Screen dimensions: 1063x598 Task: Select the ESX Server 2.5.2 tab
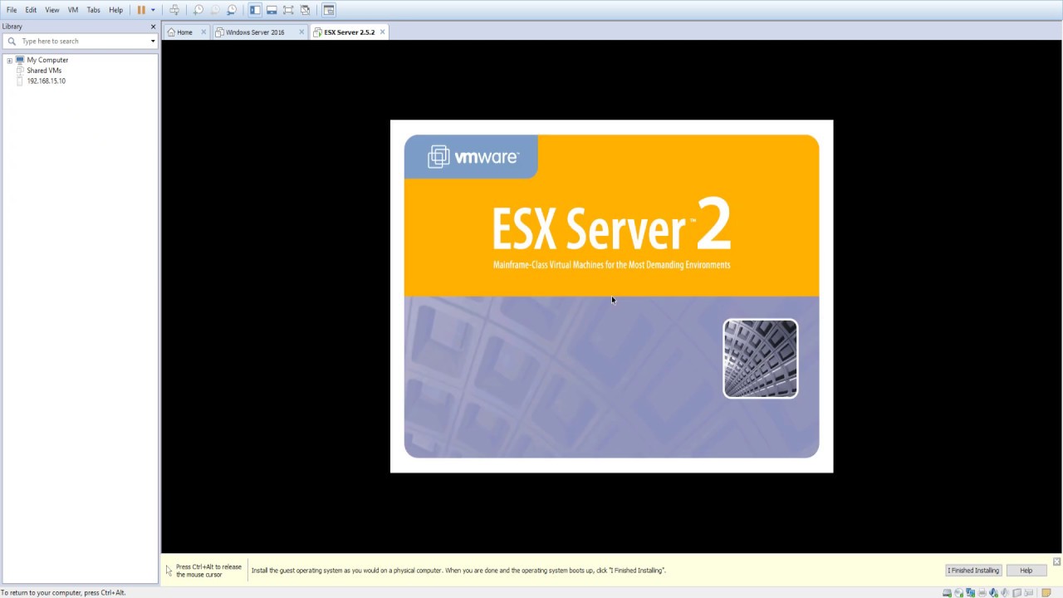point(349,32)
